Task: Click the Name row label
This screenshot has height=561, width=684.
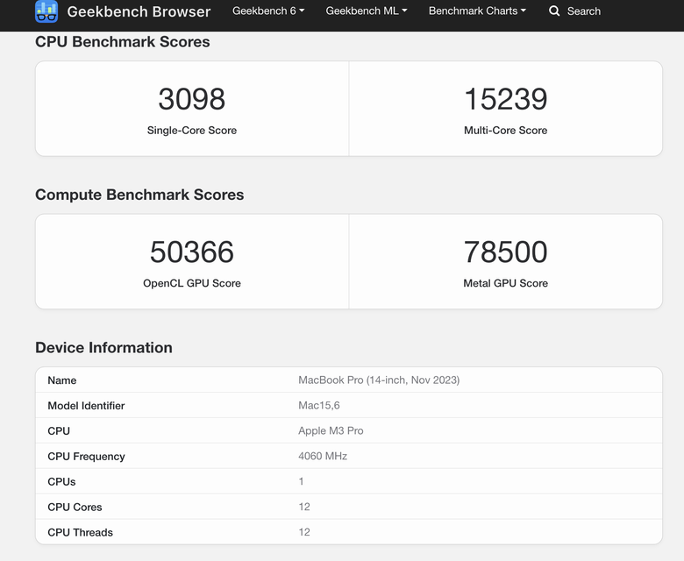Action: (x=62, y=380)
